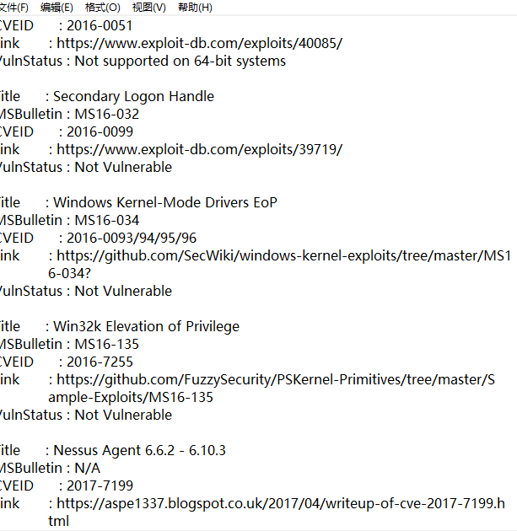Screen dimensions: 517x531
Task: Open the 视图(V) View menu
Action: tap(148, 8)
